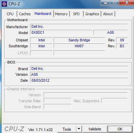Click the Tools button
Screen dimensions: 134x133
(x=67, y=129)
